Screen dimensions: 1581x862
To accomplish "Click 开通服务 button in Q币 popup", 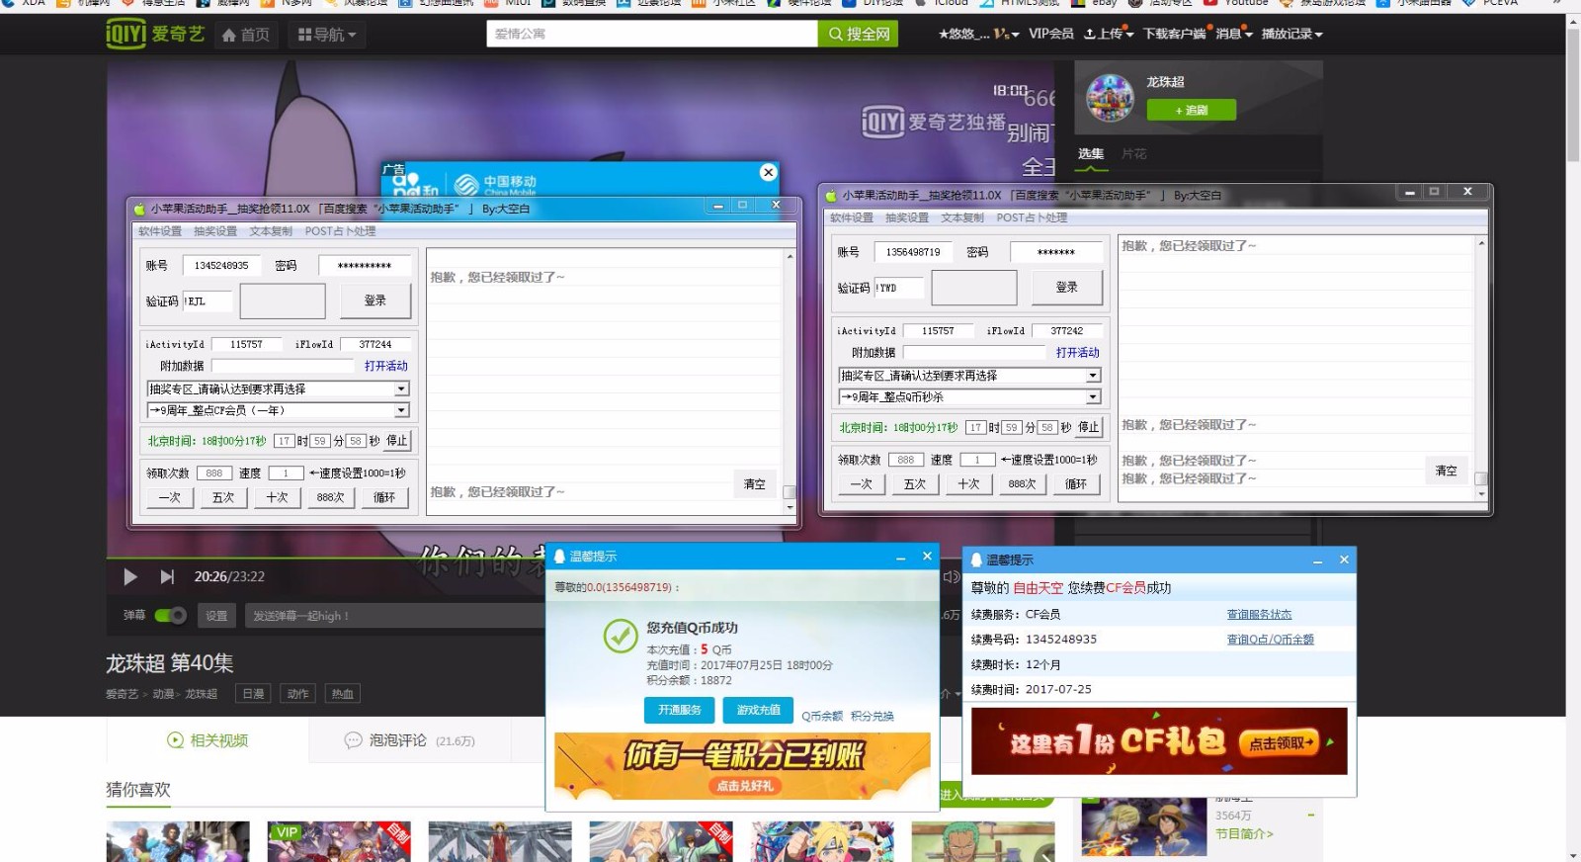I will 680,710.
